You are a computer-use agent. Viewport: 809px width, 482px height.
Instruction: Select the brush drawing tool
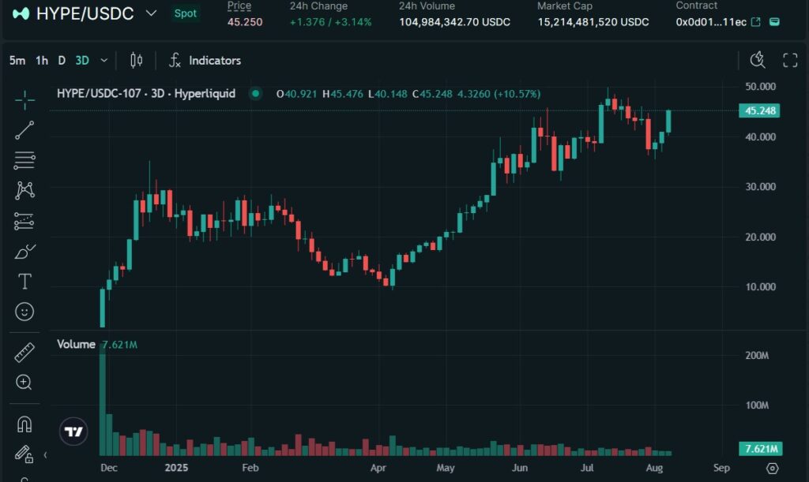[x=24, y=252]
